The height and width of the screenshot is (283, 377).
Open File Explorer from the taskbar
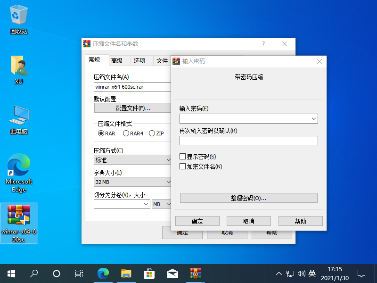(126, 273)
